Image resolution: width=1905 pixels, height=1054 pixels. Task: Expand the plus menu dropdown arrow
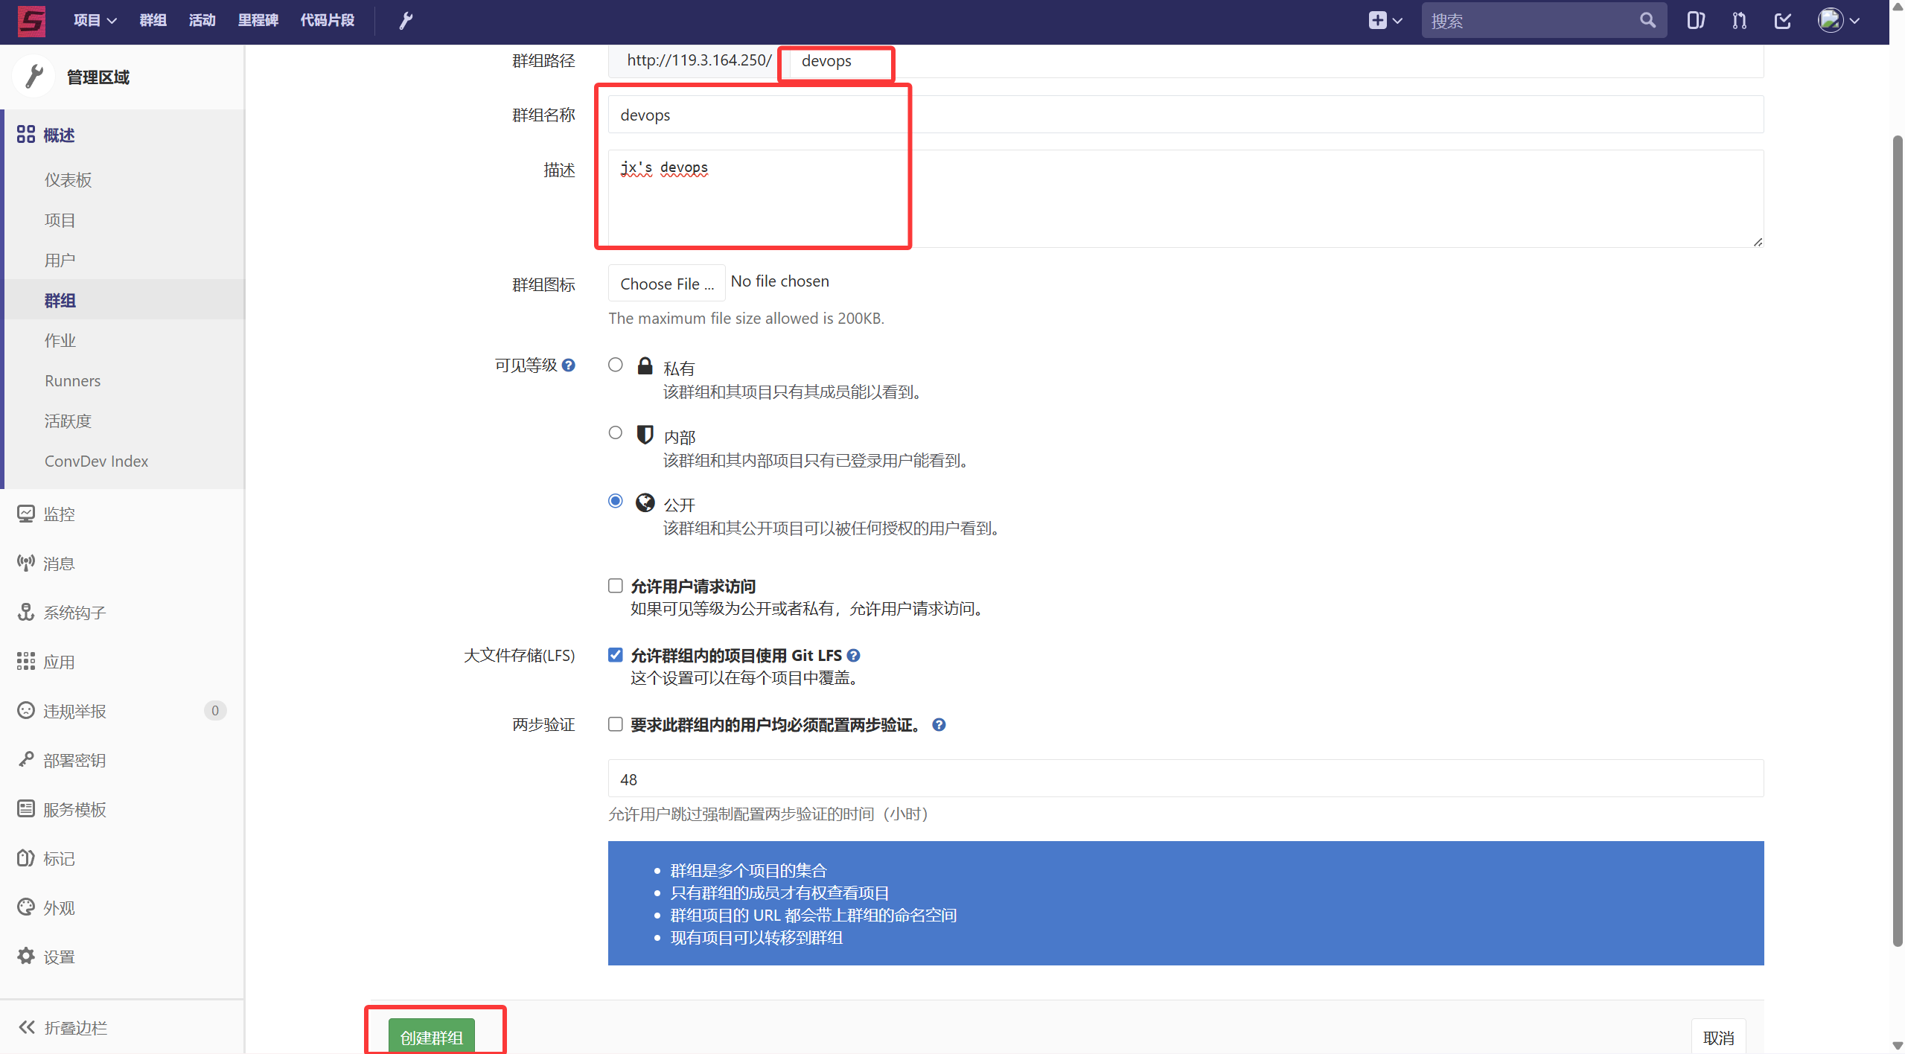coord(1397,21)
